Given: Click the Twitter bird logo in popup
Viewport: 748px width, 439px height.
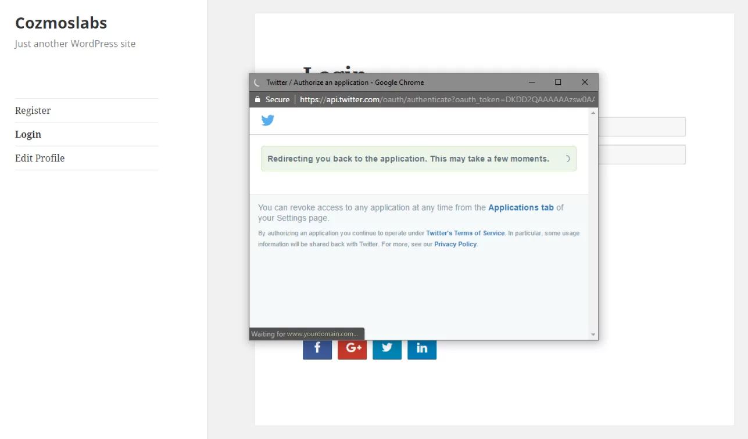Looking at the screenshot, I should (267, 121).
